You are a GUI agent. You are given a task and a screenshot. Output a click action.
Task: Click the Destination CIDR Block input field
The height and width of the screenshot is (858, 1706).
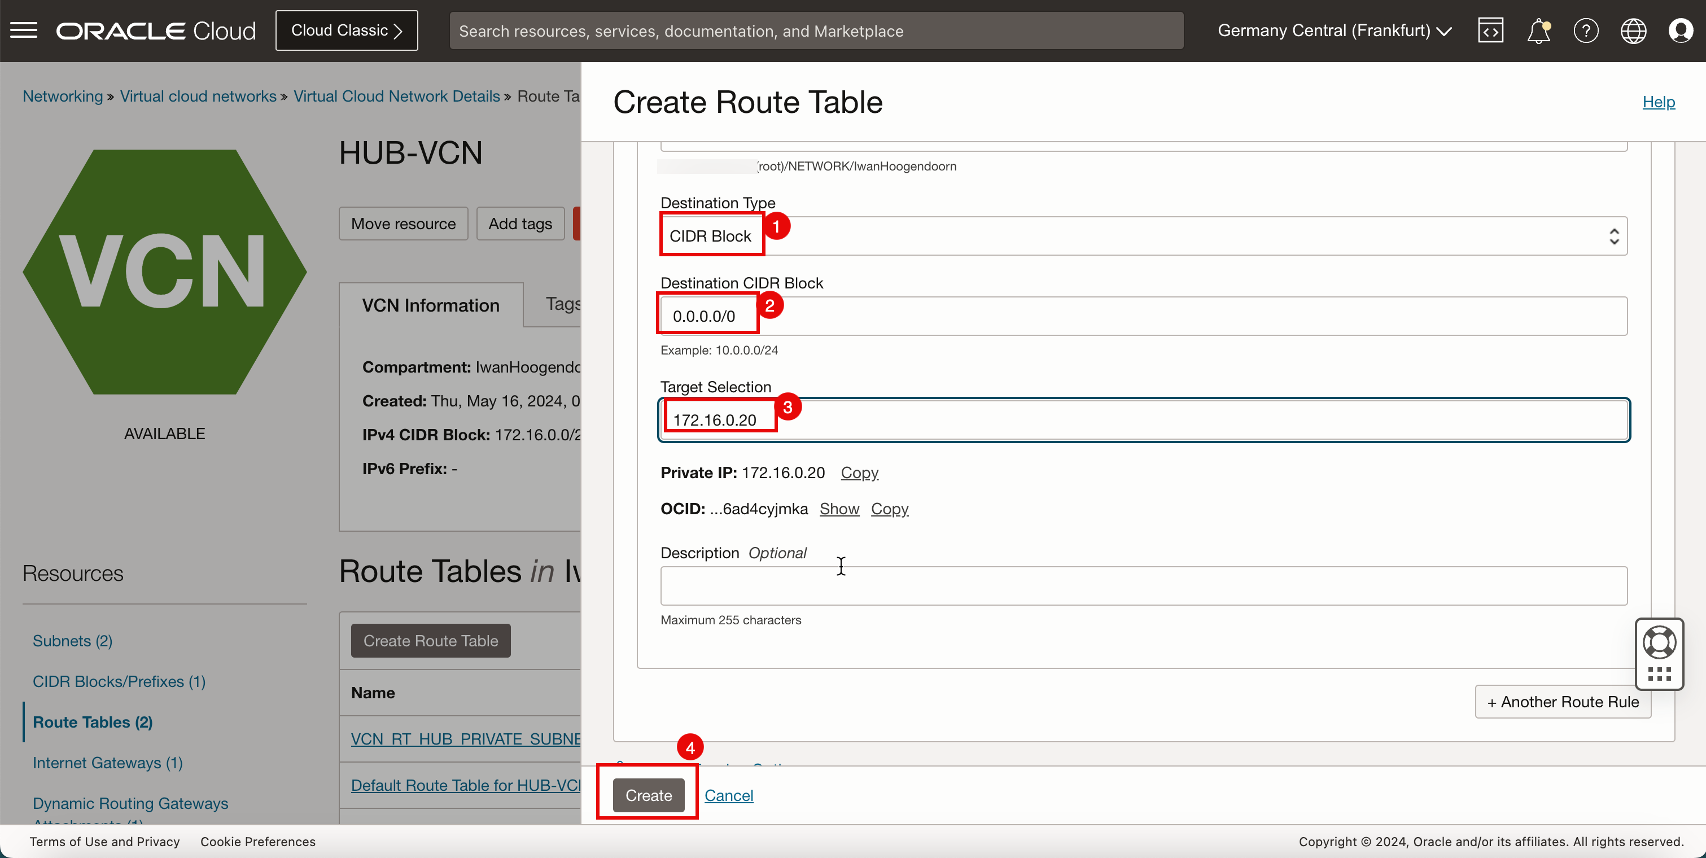[x=1143, y=316]
